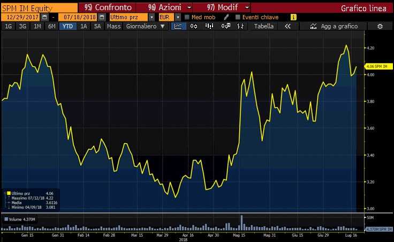Expand the EUR currency dropdown
394x242 pixels.
coord(178,17)
